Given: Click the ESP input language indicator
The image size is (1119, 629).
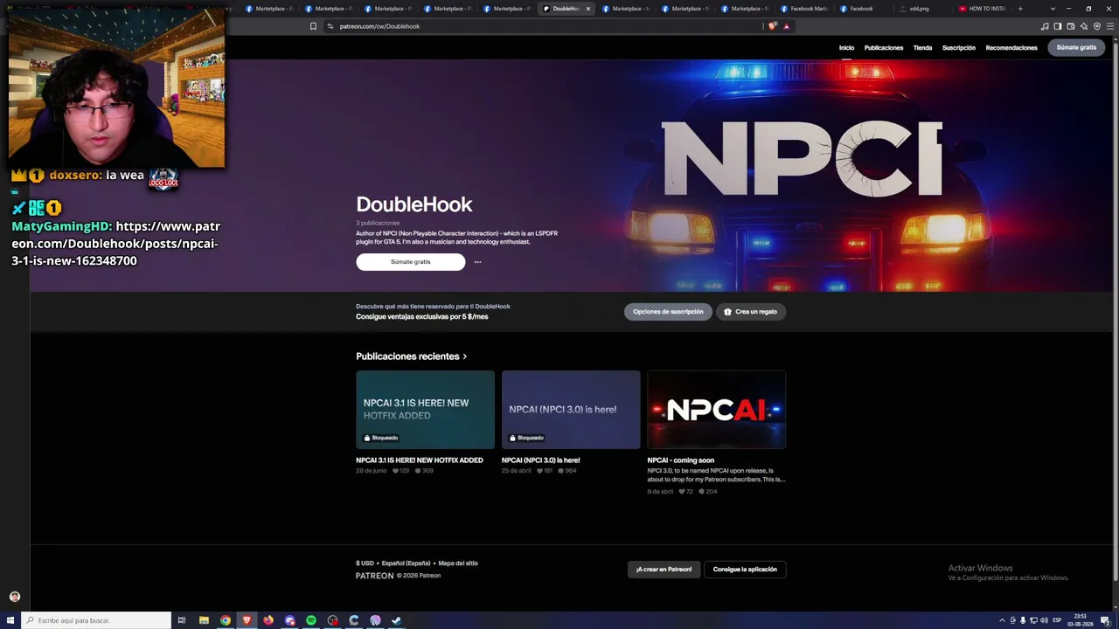Looking at the screenshot, I should pos(1057,620).
